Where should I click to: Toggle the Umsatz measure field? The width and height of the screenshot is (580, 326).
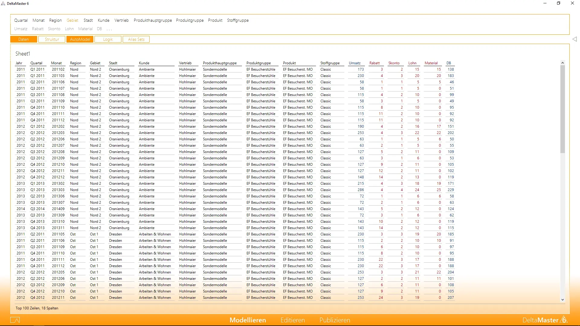pyautogui.click(x=21, y=29)
